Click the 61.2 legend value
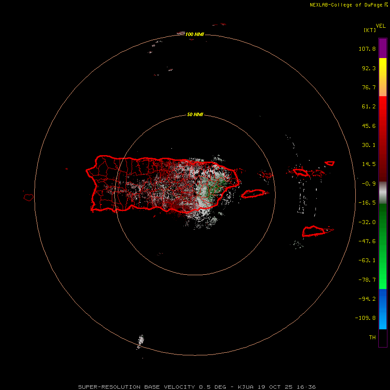 (369, 107)
